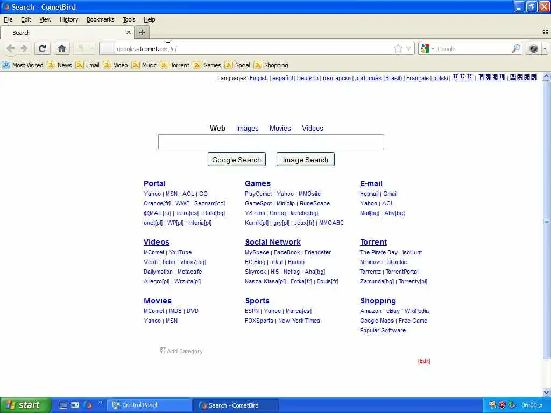Open the News feed bookmark folder
The height and width of the screenshot is (413, 551).
point(59,65)
